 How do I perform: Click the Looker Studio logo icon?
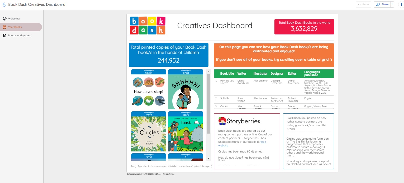click(4, 4)
